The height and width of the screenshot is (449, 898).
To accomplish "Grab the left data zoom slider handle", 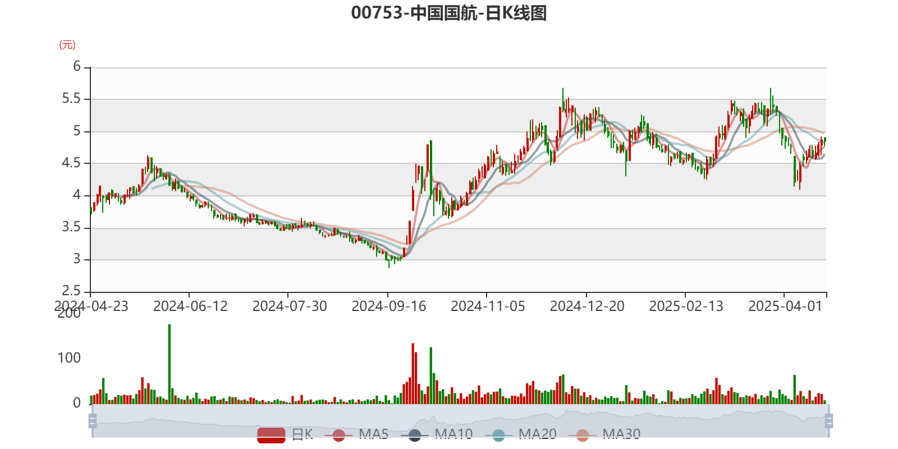I will 93,421.
